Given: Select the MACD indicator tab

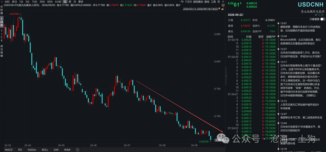Looking at the screenshot, I should (x=9, y=150).
